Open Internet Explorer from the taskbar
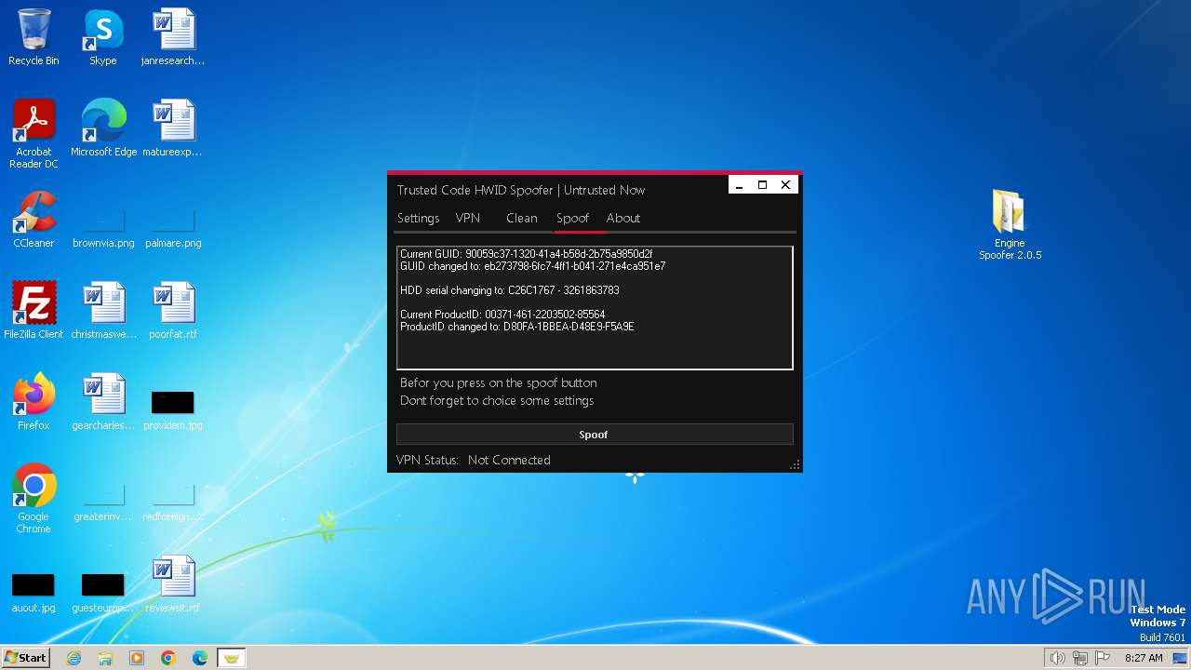 [x=74, y=658]
